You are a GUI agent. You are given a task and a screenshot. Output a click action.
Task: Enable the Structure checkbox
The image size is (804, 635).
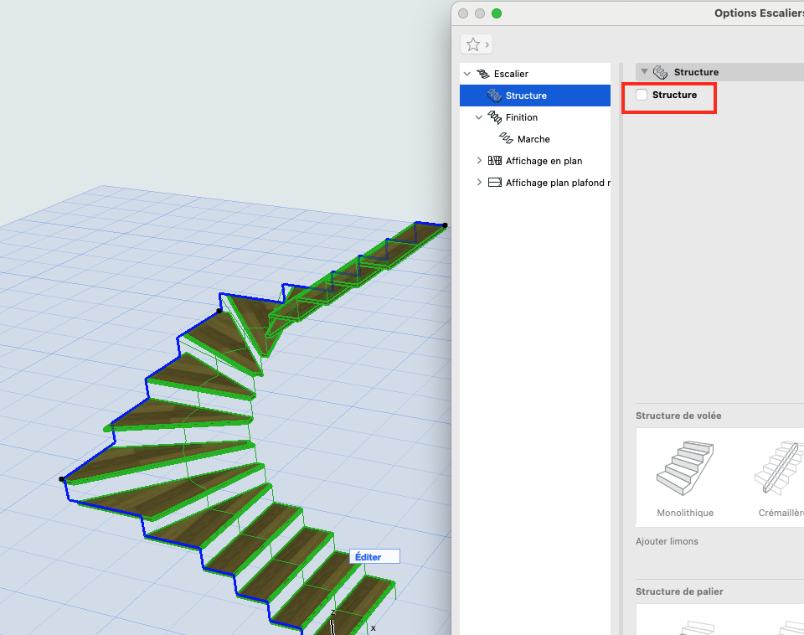point(642,95)
